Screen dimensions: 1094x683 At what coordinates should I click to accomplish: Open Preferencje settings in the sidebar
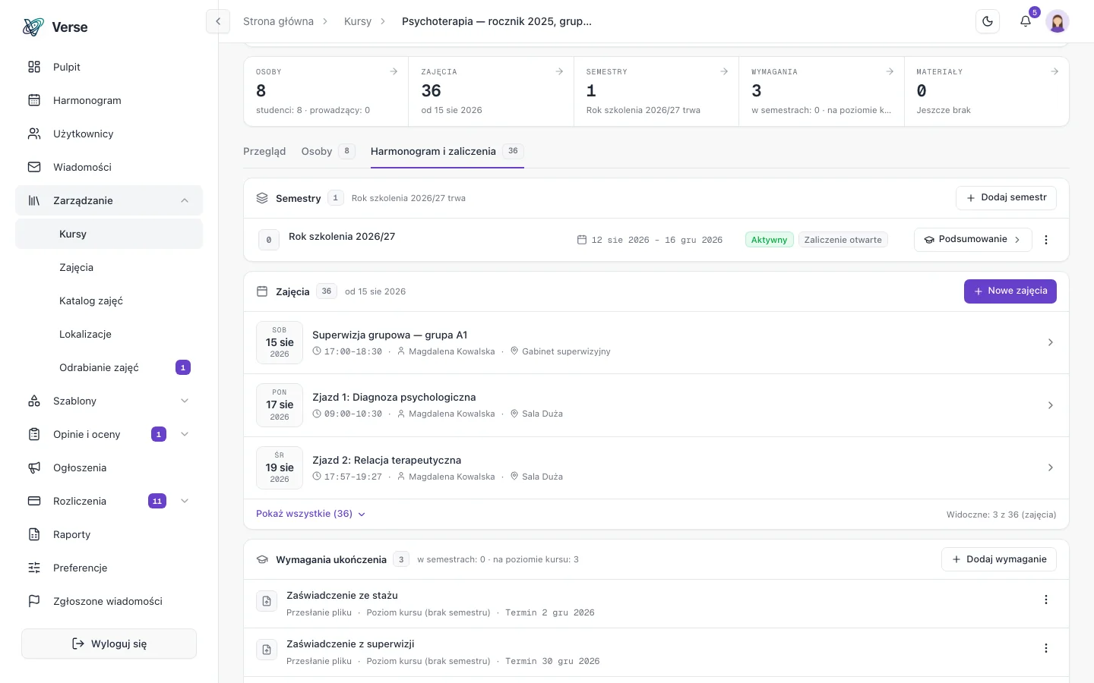click(109, 568)
